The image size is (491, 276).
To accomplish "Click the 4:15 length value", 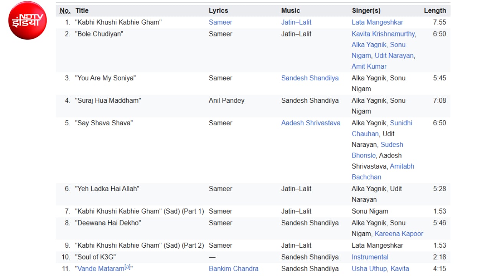I will point(440,269).
